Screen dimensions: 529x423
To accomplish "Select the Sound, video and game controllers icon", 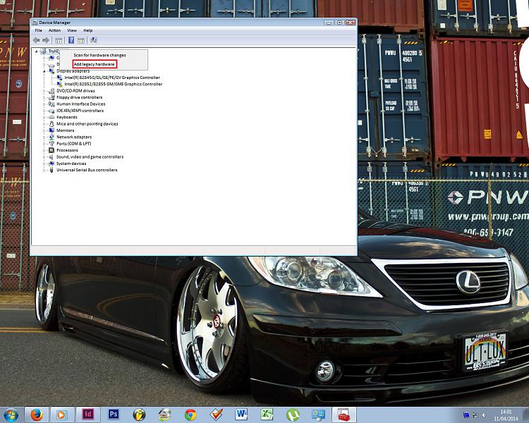I will (51, 157).
